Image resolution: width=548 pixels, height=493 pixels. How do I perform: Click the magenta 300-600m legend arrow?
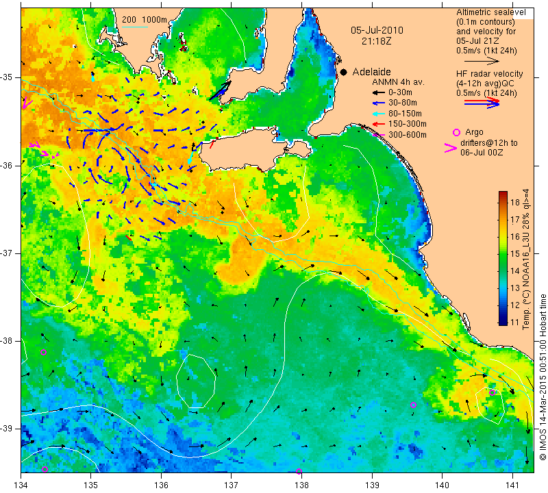tap(378, 134)
